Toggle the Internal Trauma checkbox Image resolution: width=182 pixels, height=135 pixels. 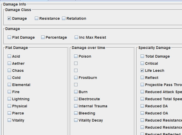[x=76, y=106]
